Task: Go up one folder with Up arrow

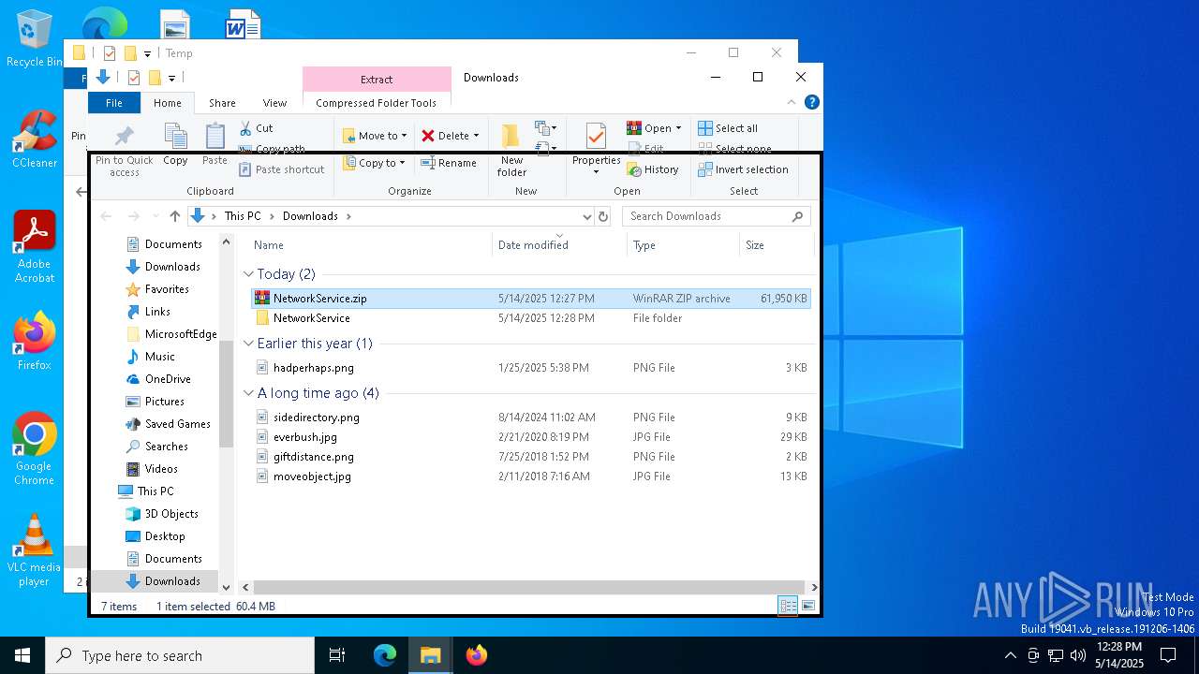Action: [x=174, y=216]
